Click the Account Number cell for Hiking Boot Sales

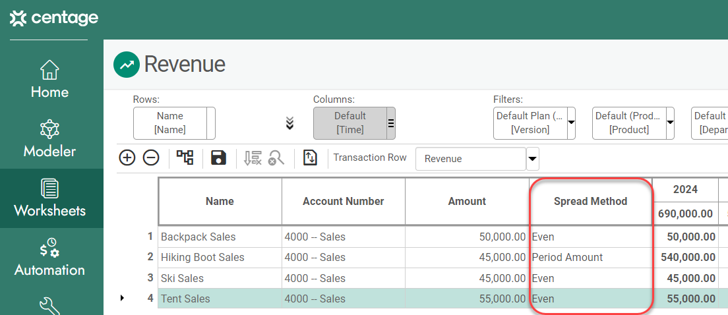[x=344, y=258]
